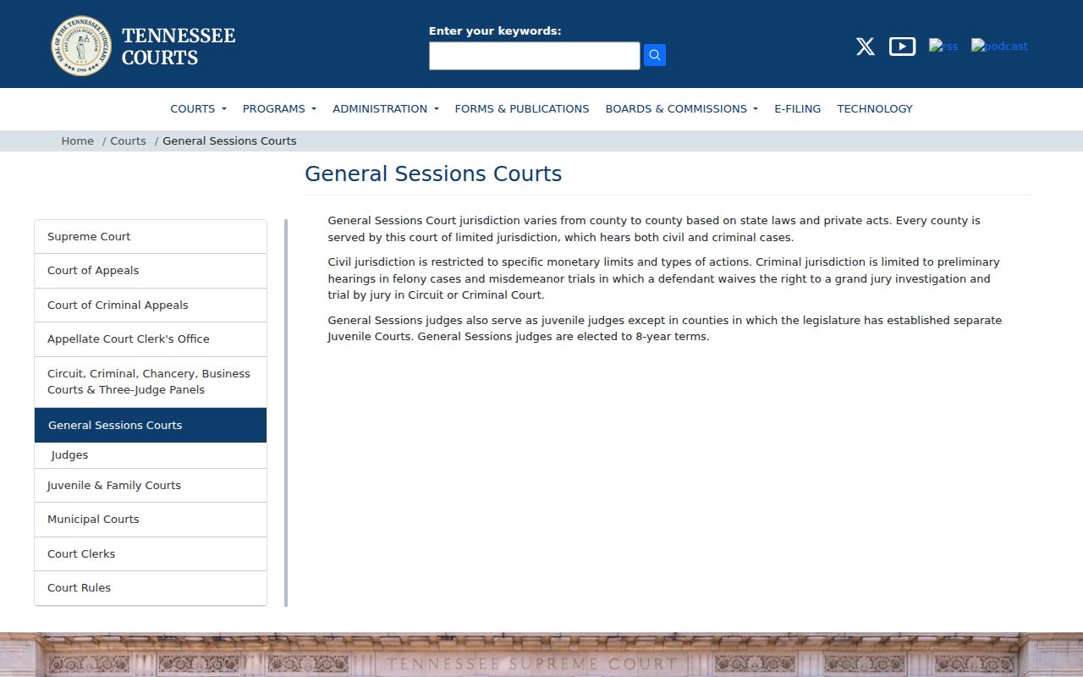Open Supreme Court in sidebar
This screenshot has width=1083, height=677.
(x=151, y=237)
